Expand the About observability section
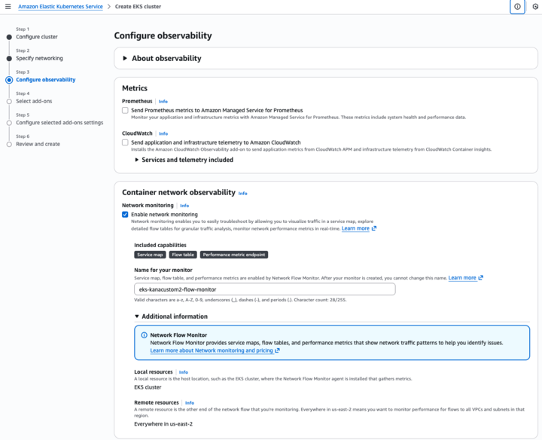542x440 pixels. [x=125, y=59]
